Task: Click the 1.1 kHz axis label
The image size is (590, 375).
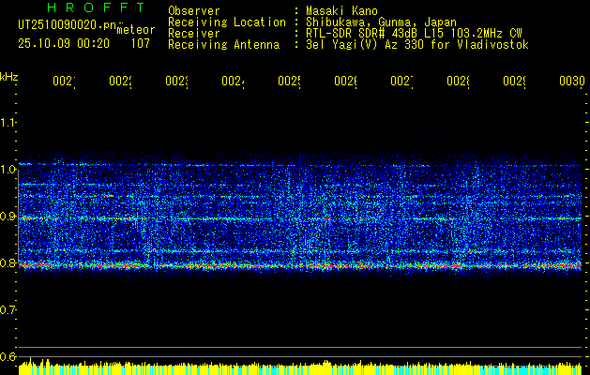Action: tap(8, 122)
